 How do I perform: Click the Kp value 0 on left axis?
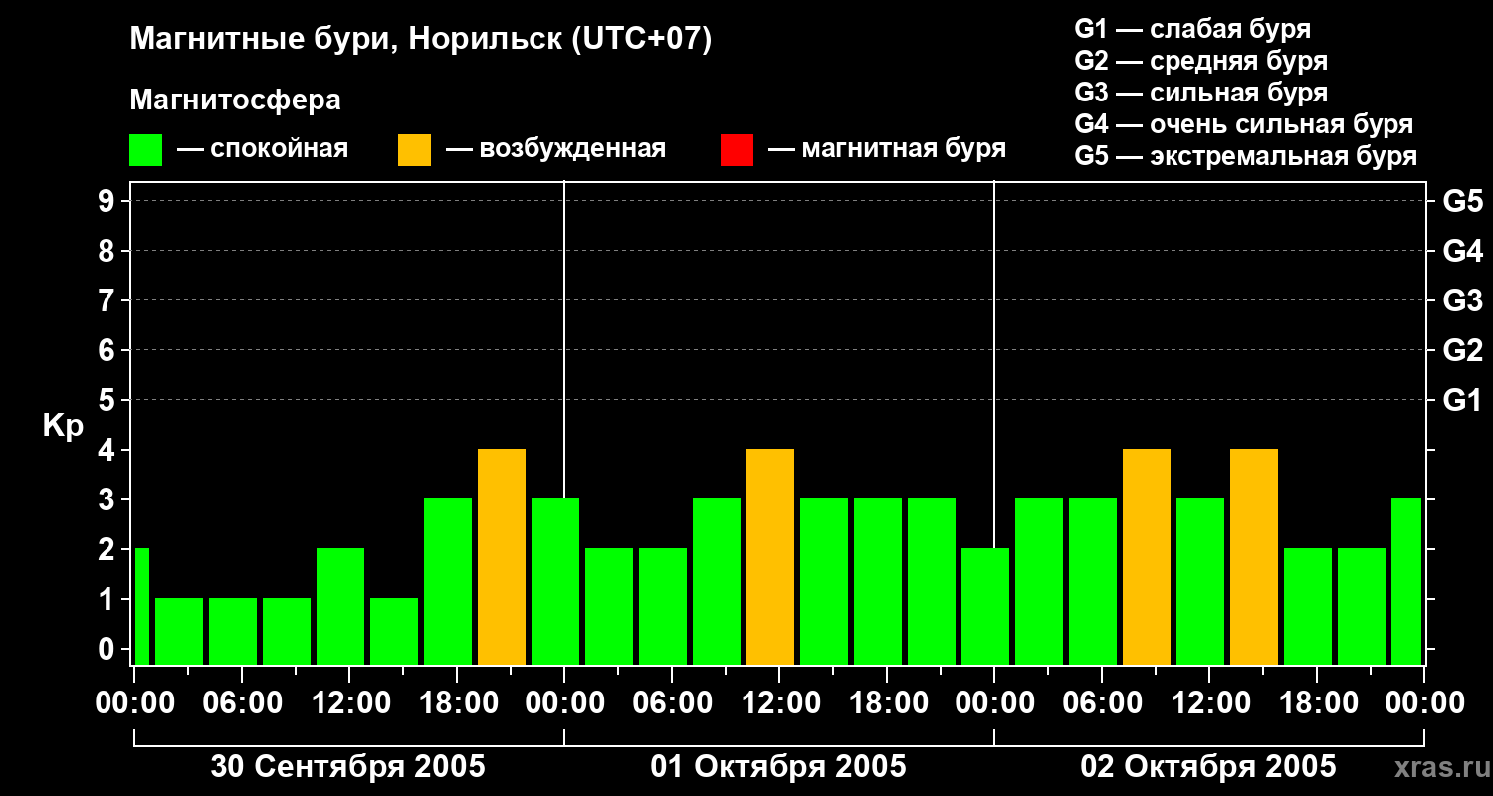click(x=108, y=649)
